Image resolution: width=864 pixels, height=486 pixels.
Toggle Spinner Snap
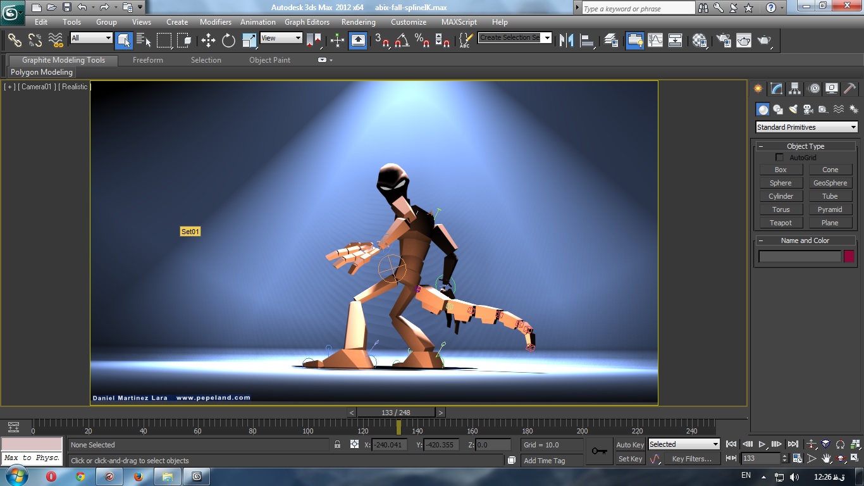coord(443,40)
